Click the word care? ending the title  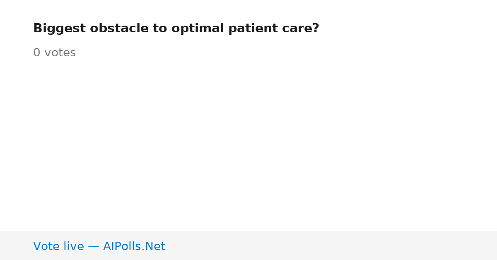[x=298, y=29]
